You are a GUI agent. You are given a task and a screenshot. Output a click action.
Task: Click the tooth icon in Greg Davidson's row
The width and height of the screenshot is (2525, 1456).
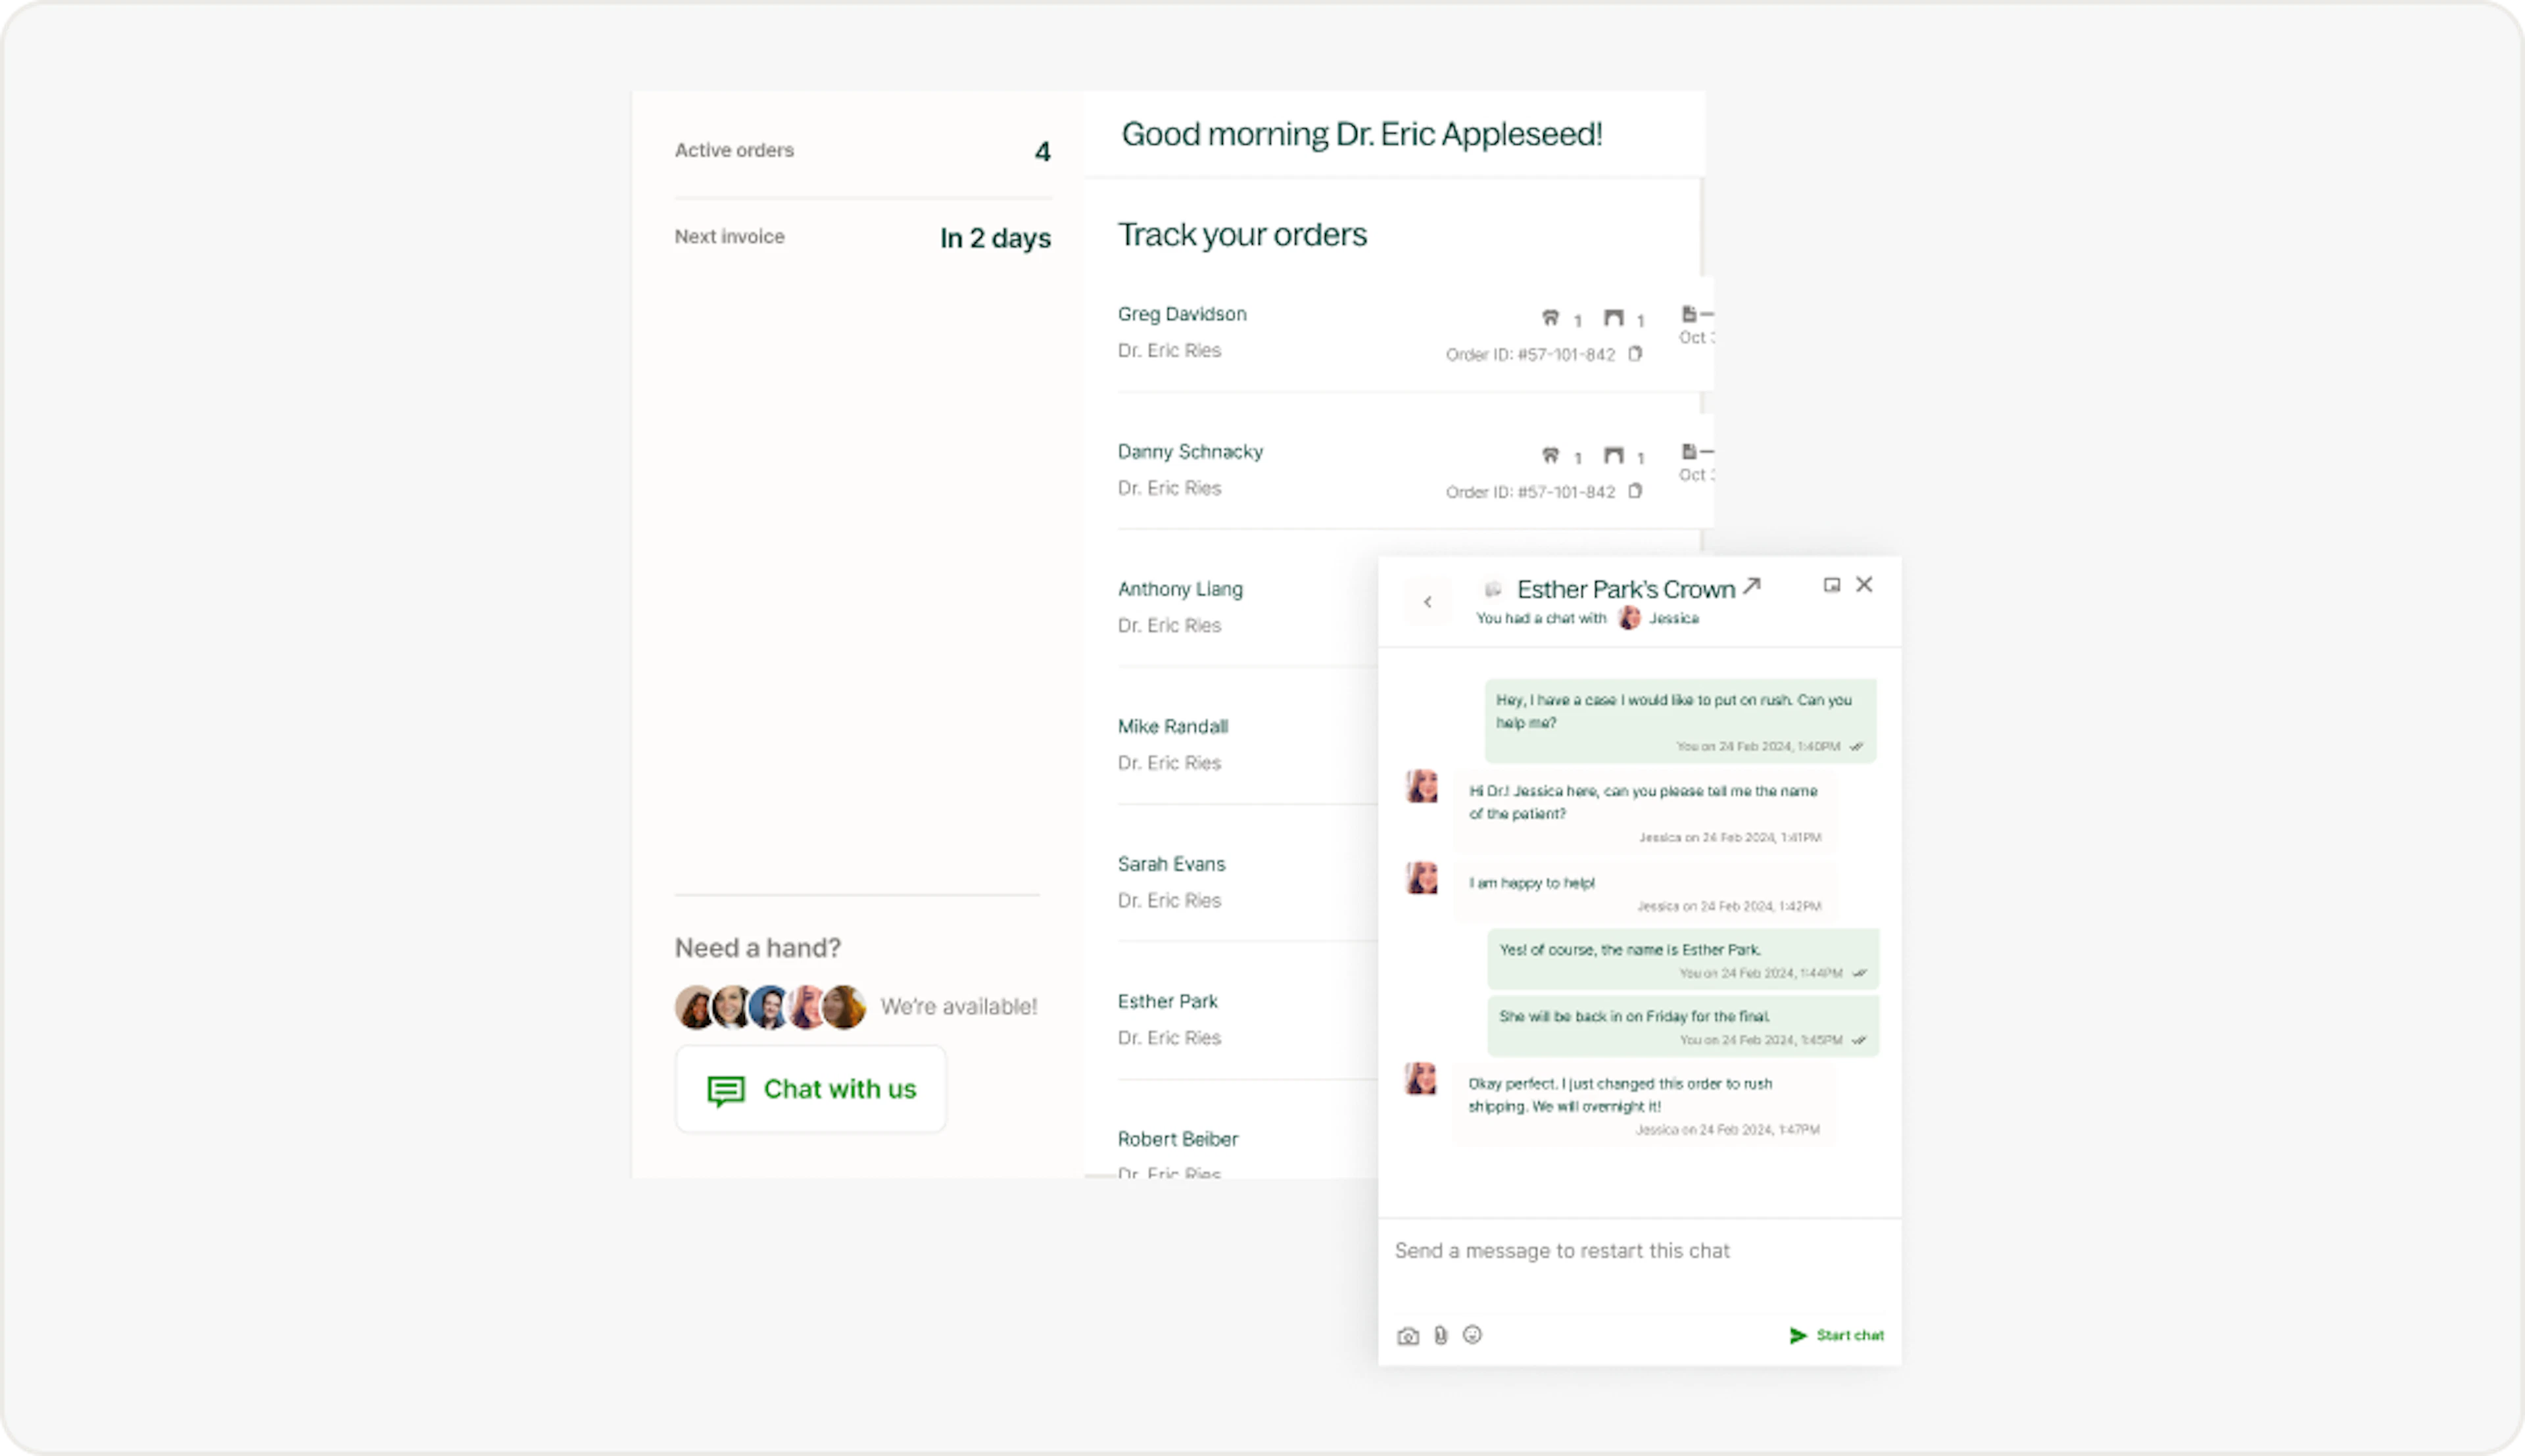pyautogui.click(x=1551, y=318)
